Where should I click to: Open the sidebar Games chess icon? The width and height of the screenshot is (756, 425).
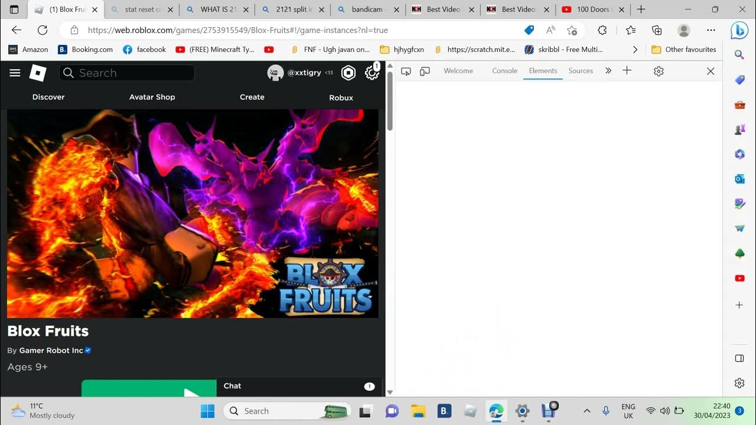coord(739,130)
